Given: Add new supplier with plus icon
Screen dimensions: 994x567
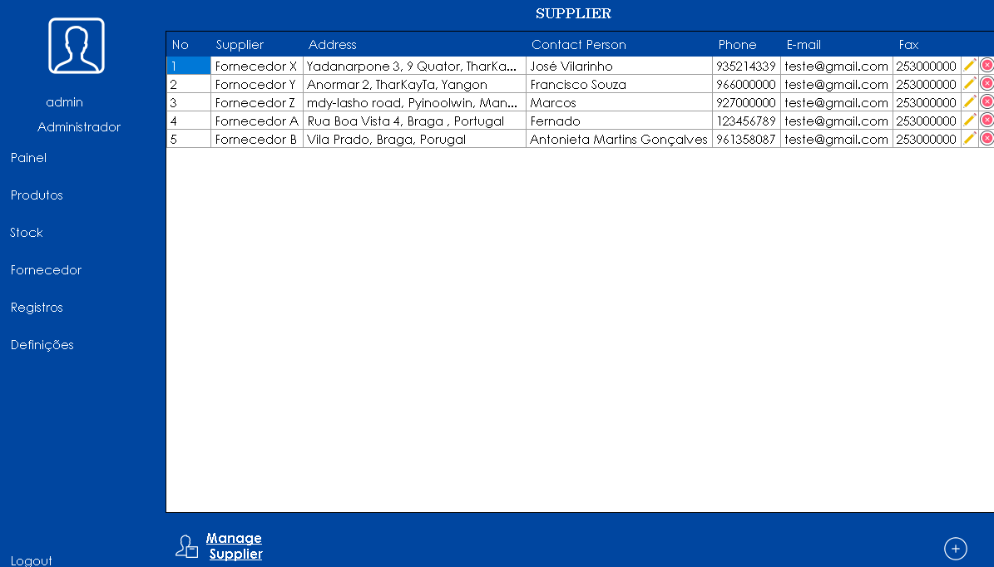Looking at the screenshot, I should coord(955,549).
